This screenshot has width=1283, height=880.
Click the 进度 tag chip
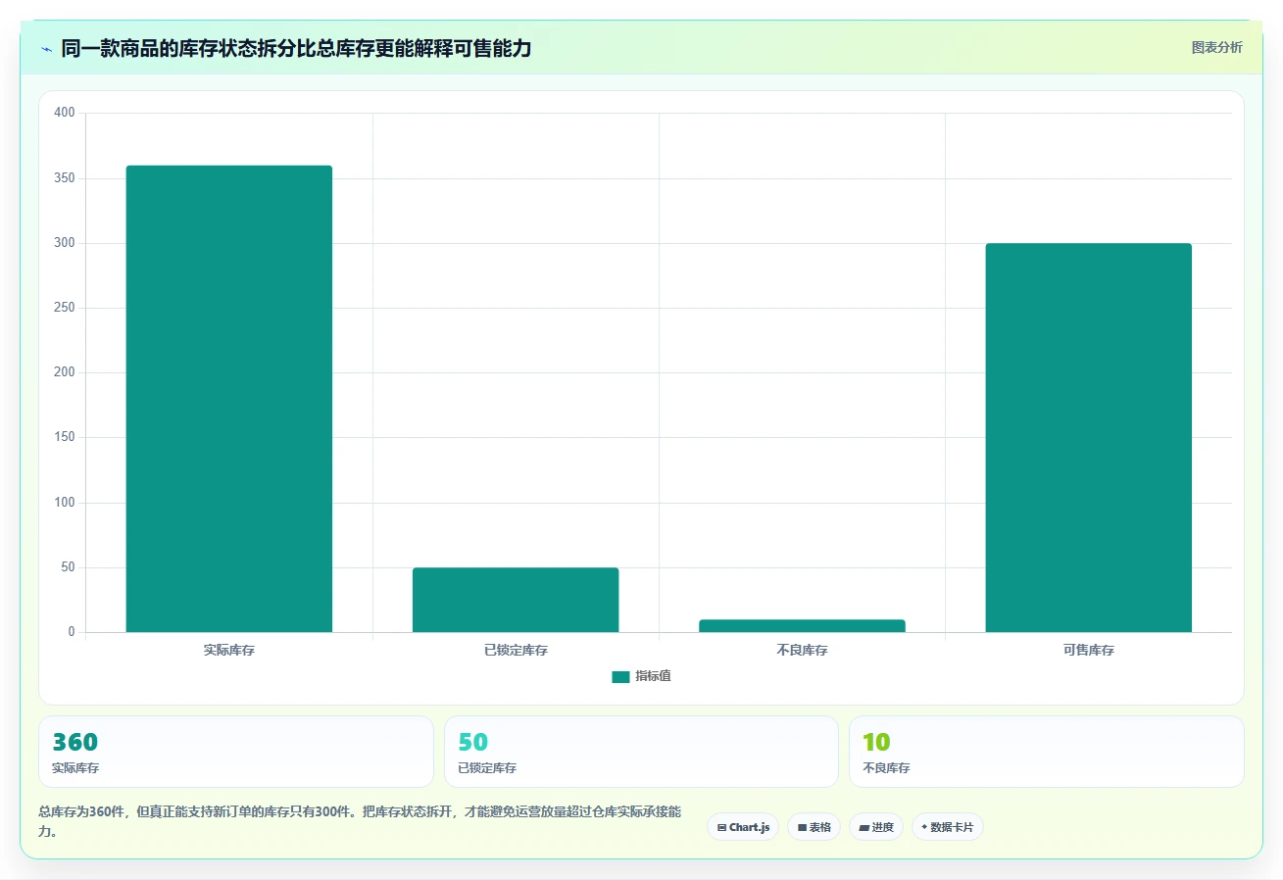tap(876, 827)
